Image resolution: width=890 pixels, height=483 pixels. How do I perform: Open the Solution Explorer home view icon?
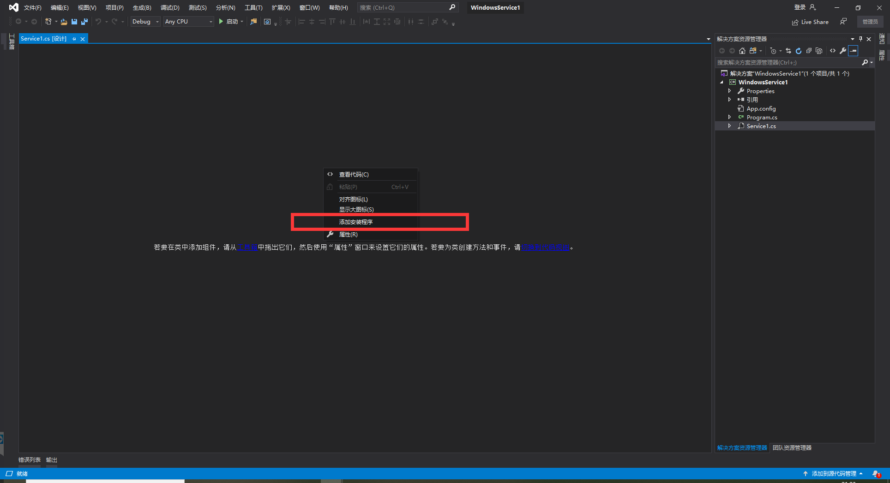click(x=743, y=51)
